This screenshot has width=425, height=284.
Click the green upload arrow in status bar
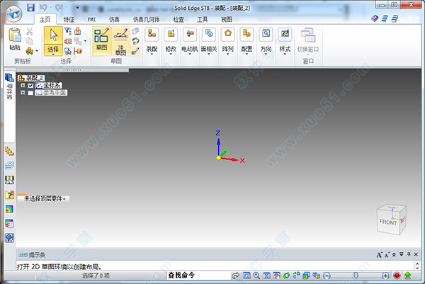(x=408, y=276)
